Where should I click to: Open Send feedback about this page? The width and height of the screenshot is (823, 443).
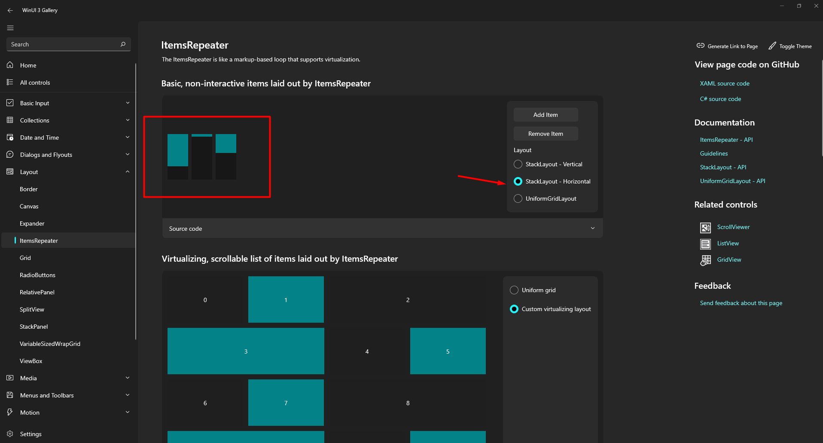(741, 303)
